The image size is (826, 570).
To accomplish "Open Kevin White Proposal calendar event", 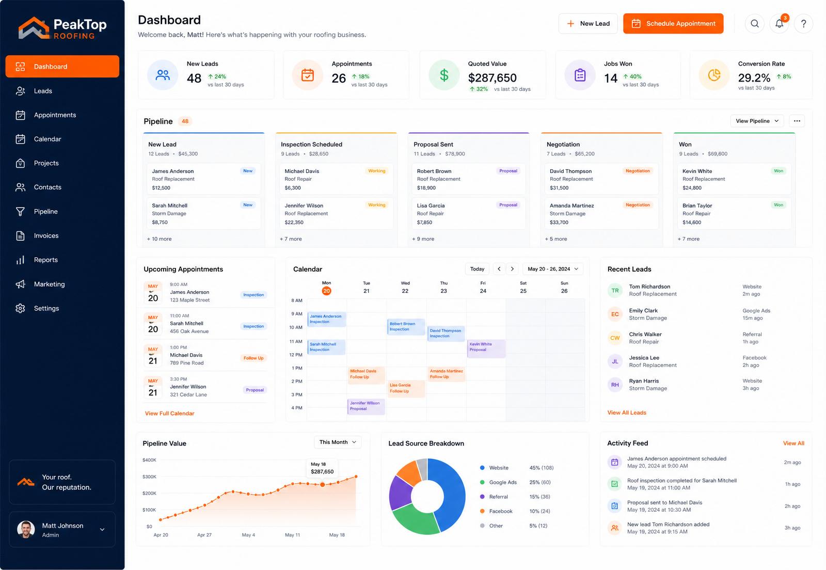I will [x=486, y=348].
